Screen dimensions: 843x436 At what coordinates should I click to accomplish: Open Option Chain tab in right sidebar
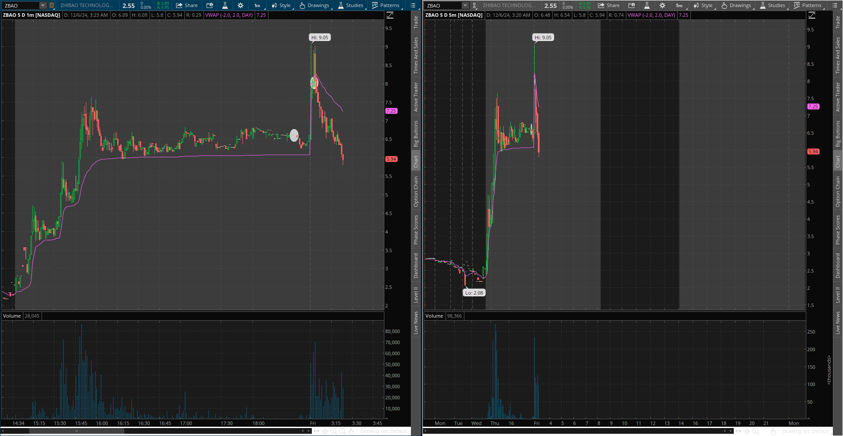[838, 192]
